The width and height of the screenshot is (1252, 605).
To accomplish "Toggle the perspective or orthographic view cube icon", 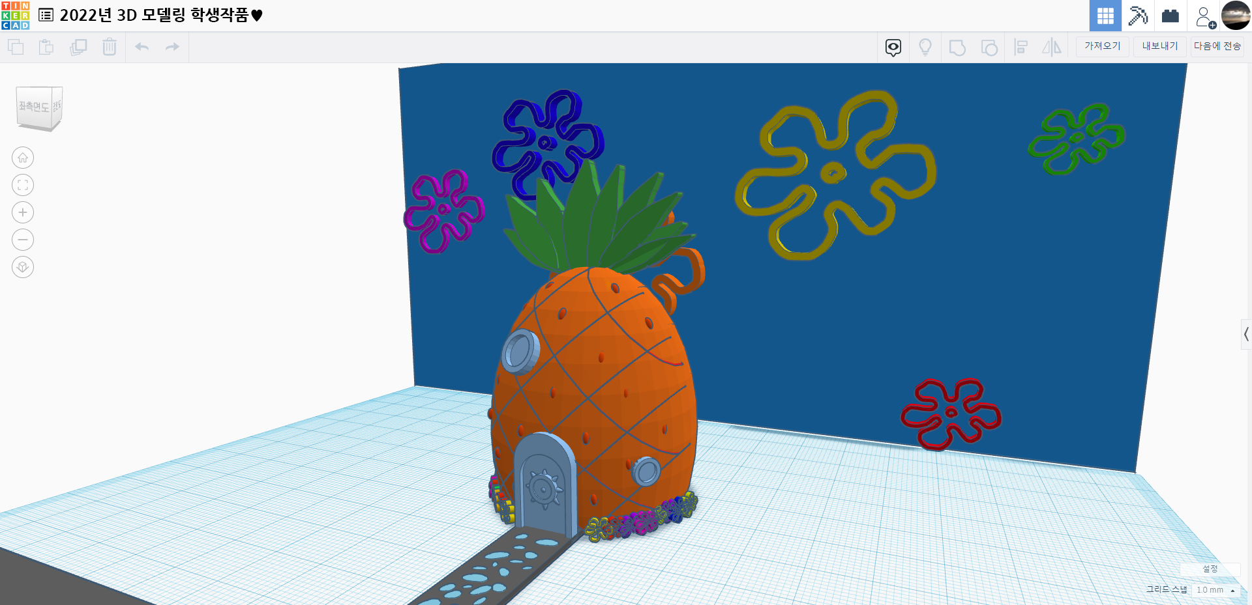I will [23, 267].
